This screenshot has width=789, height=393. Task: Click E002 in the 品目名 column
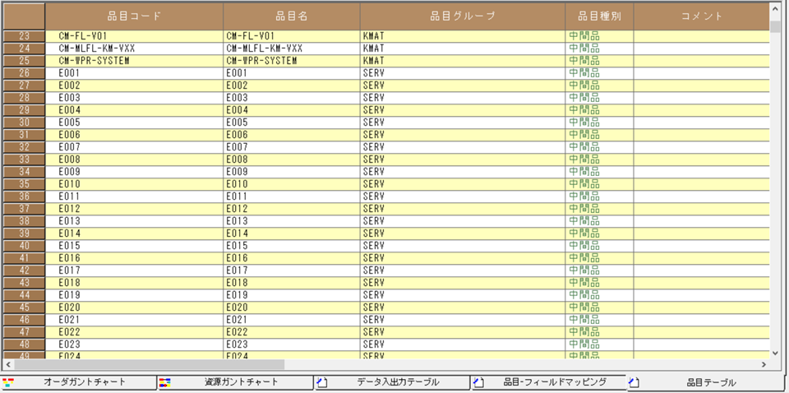point(292,86)
